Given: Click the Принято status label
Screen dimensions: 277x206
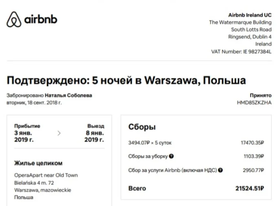Looking at the screenshot, I should (261, 95).
